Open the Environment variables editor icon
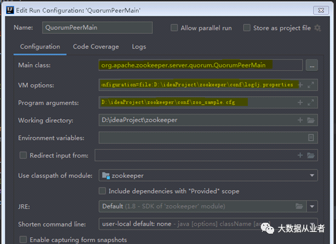Viewport: 336px width, 244px height. (x=311, y=137)
